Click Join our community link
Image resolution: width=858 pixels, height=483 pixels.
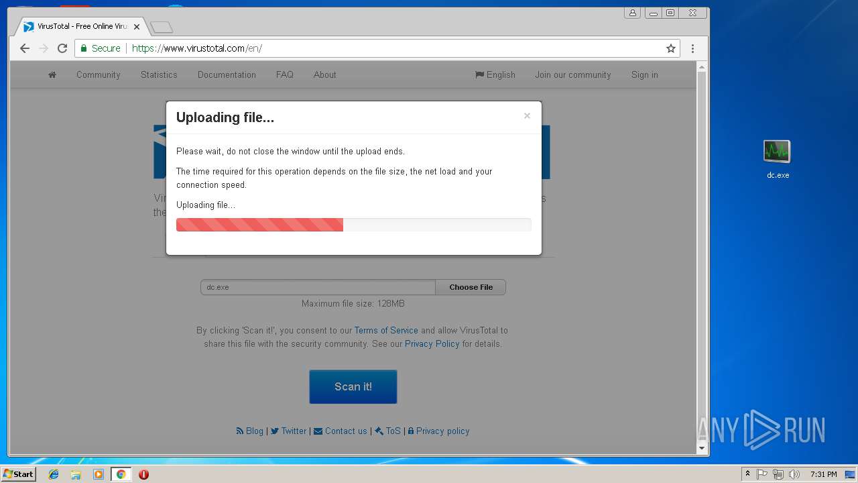point(573,74)
